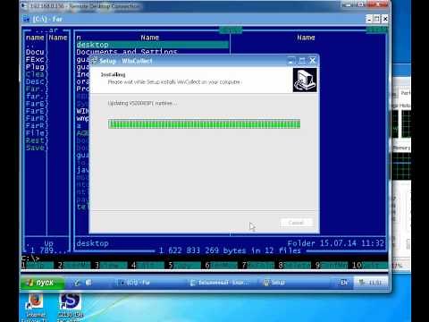Screen dimensions: 429x322
Task: Select the Desc entry in left panel
Action: click(35, 81)
